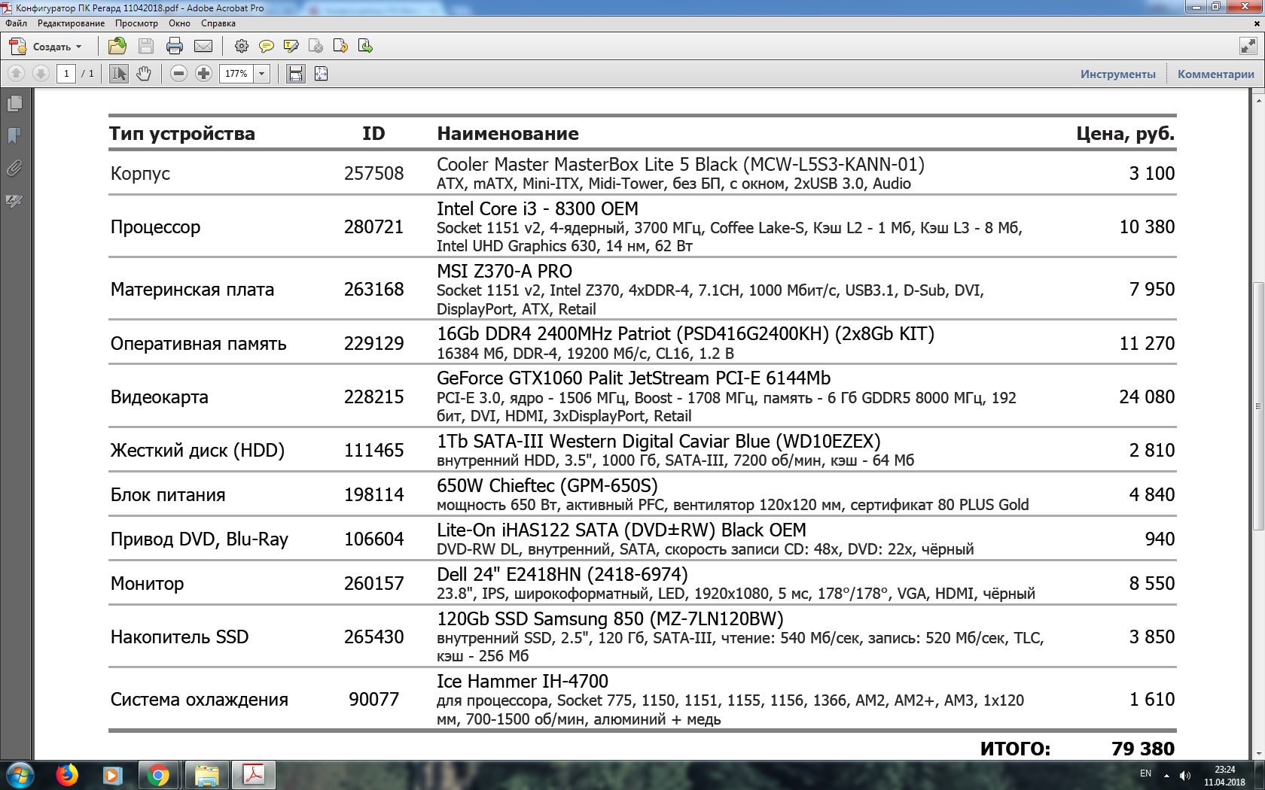
Task: Open the Комментарии panel
Action: (x=1215, y=74)
